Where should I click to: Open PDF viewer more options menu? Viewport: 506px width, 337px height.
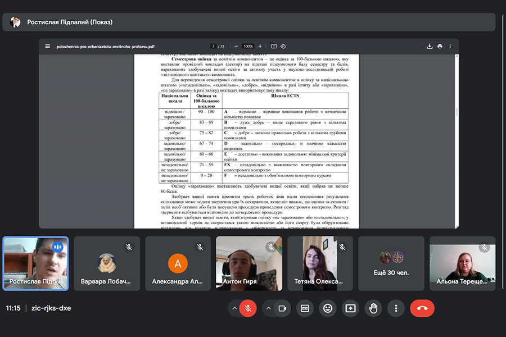click(450, 46)
